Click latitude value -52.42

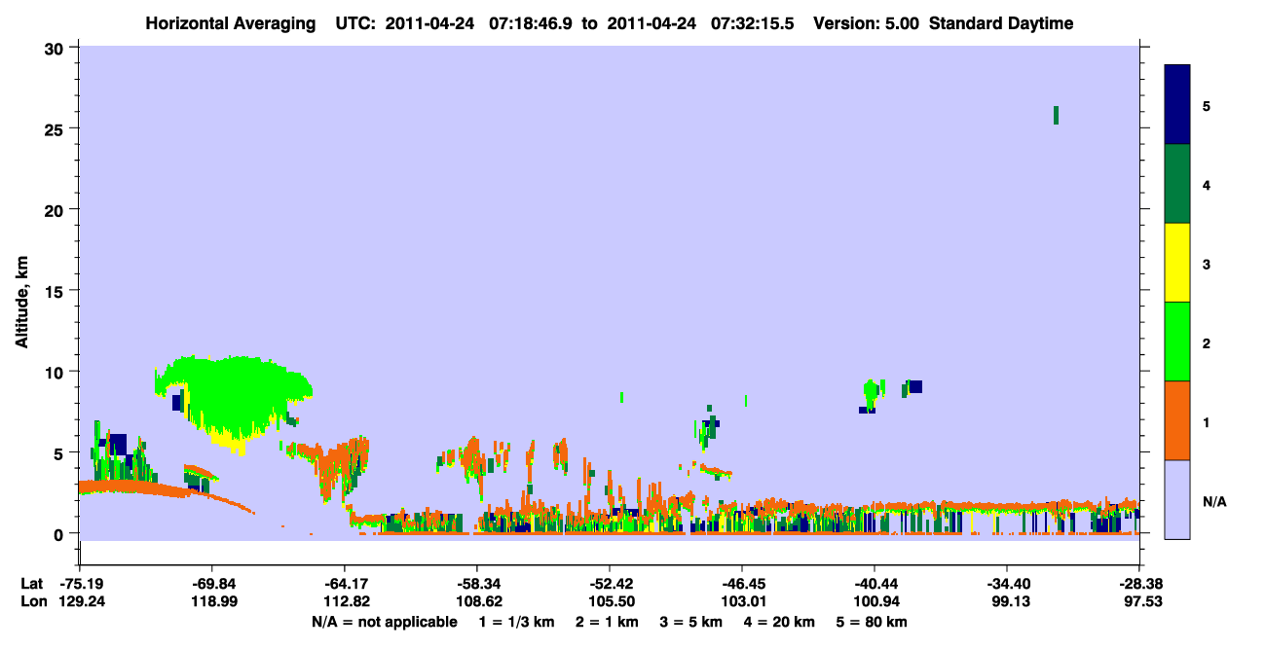tap(609, 584)
